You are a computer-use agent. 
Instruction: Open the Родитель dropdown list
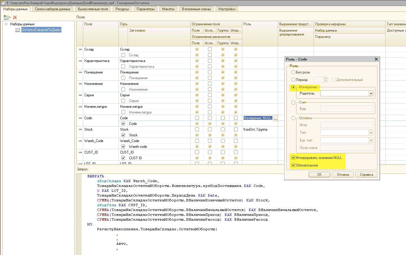[x=371, y=94]
